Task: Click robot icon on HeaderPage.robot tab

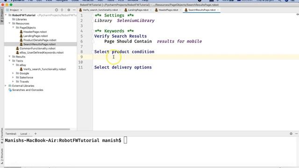Action: 157,10
